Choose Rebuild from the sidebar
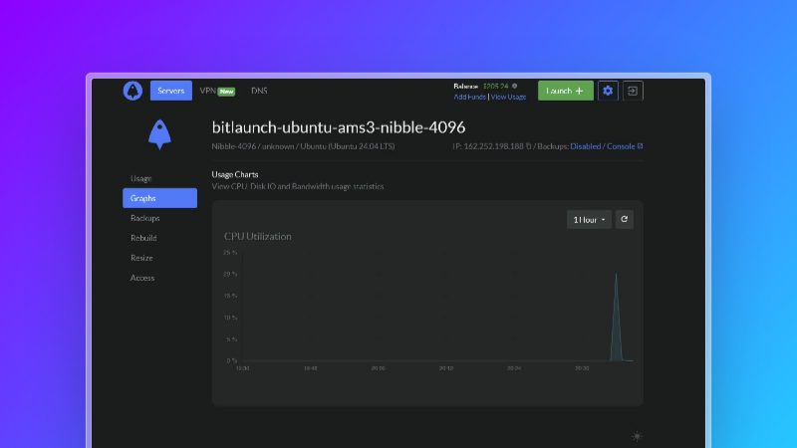This screenshot has height=448, width=797. click(143, 238)
